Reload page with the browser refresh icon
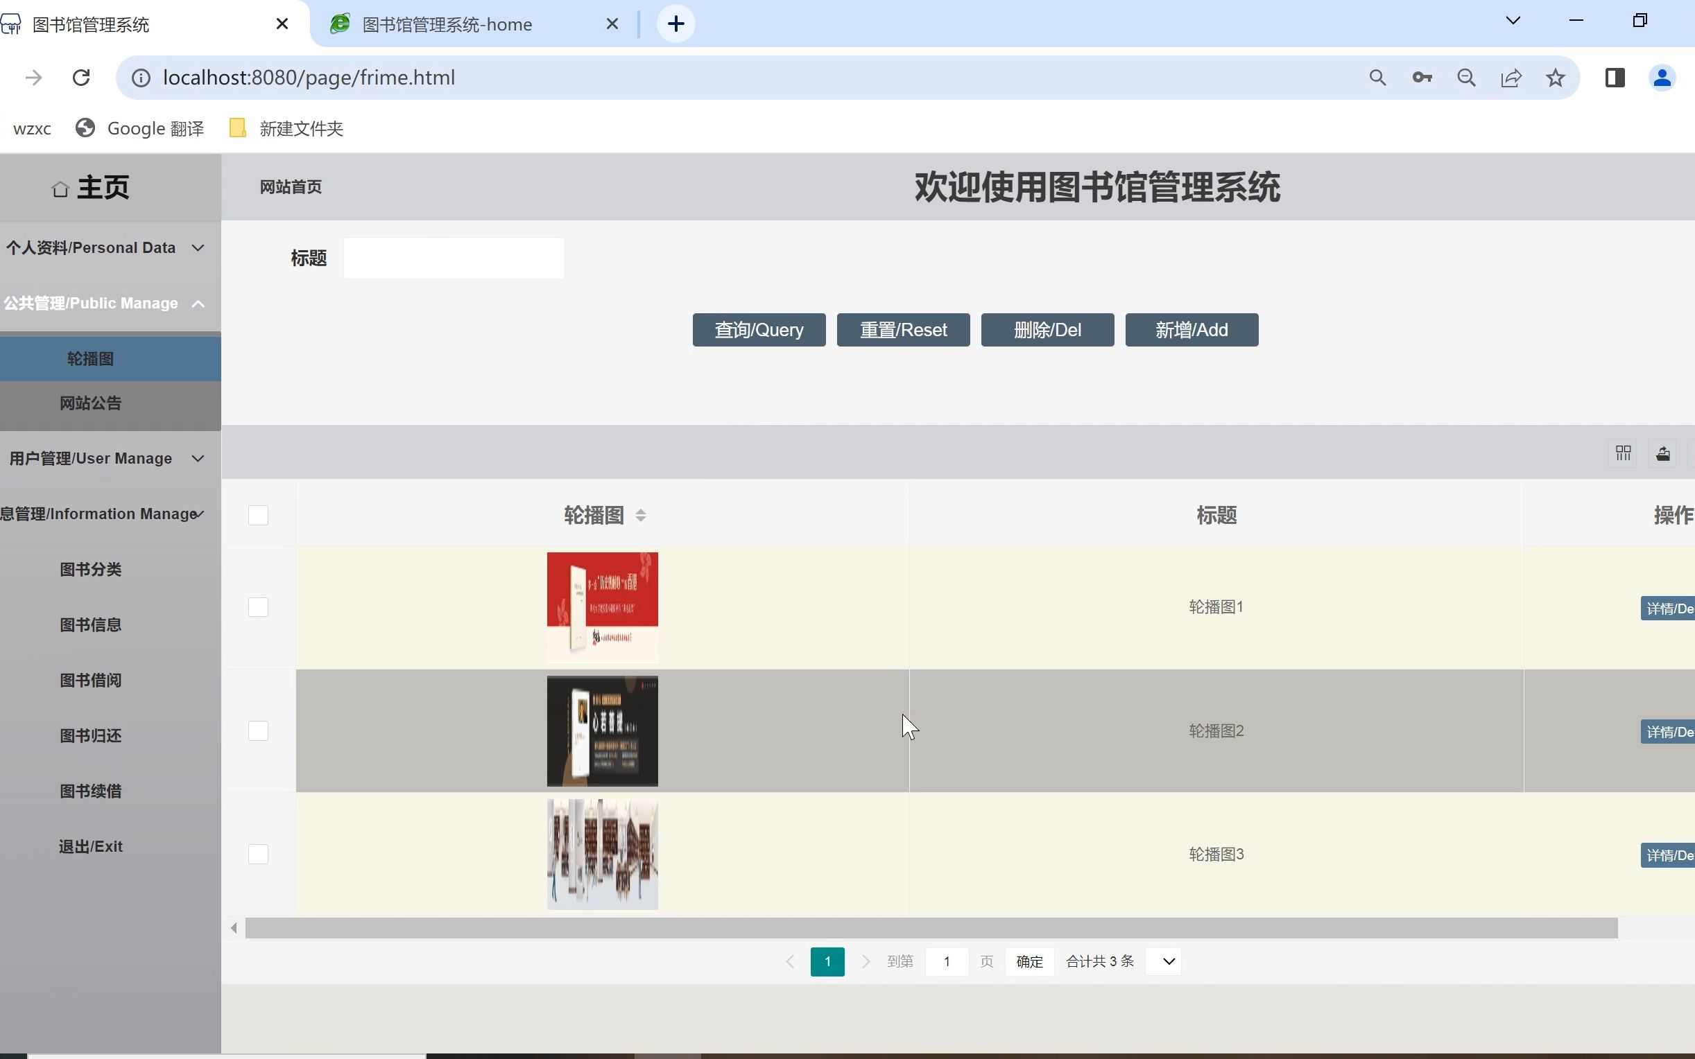This screenshot has width=1695, height=1059. click(x=81, y=77)
